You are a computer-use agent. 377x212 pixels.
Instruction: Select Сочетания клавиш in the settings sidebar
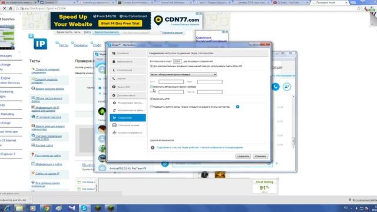(128, 125)
